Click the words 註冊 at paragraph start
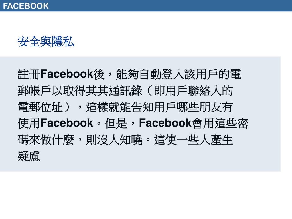This screenshot has width=292, height=219. 29,74
